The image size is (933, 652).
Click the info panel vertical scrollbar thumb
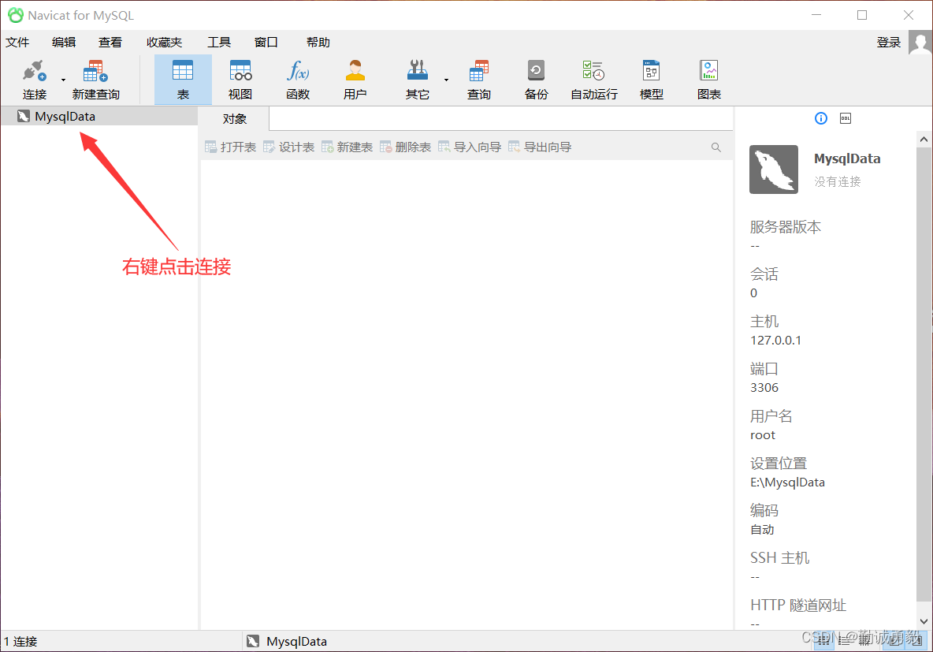click(x=924, y=374)
